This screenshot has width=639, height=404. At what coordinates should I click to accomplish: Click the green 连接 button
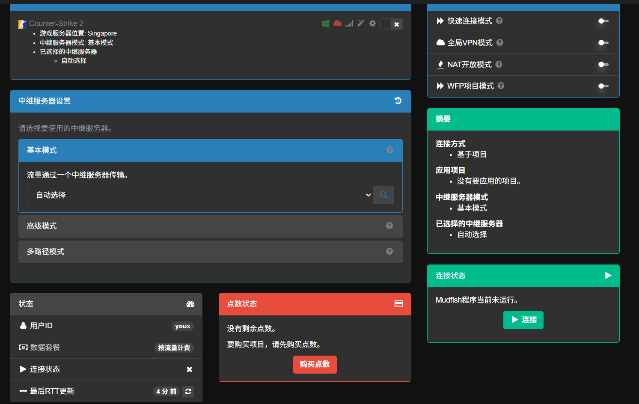tap(523, 320)
